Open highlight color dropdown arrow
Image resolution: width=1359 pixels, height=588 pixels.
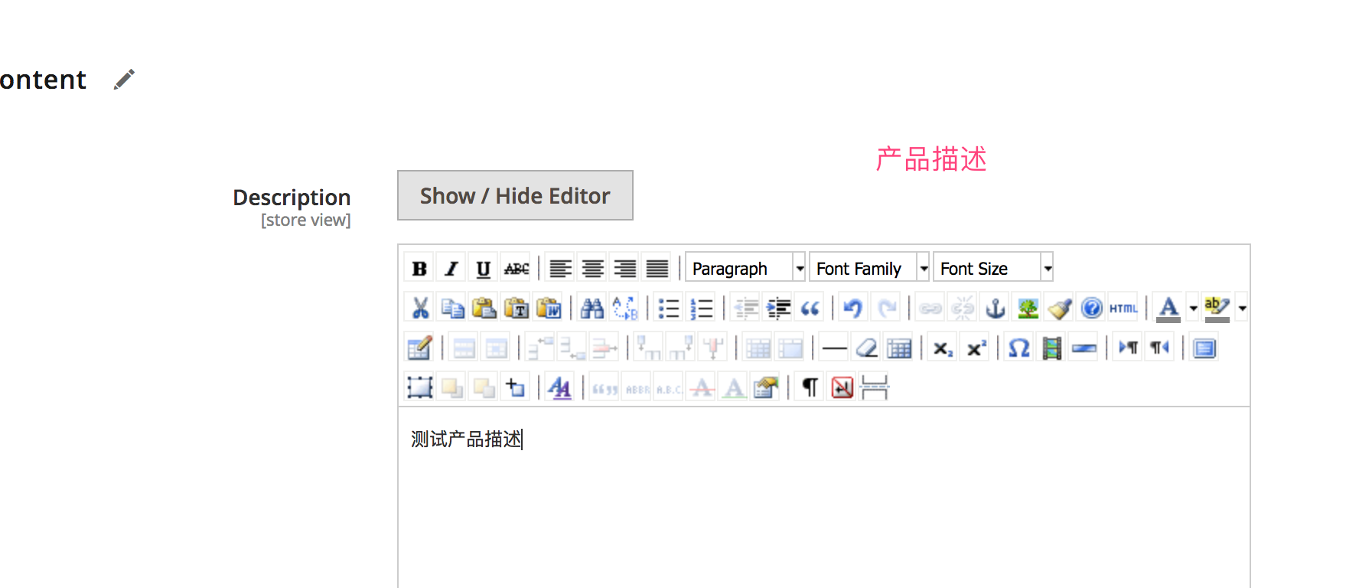pyautogui.click(x=1242, y=308)
